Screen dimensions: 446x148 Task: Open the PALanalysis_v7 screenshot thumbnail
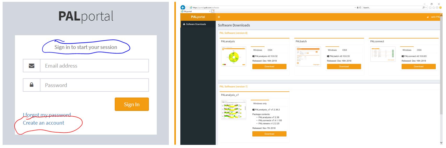click(x=234, y=110)
